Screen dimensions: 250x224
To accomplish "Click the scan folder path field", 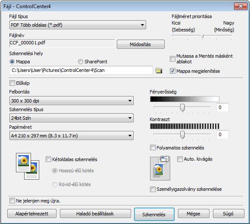I will click(x=81, y=70).
